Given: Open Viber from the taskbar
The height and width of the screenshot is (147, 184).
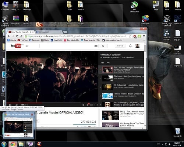Looking at the screenshot, I should pyautogui.click(x=31, y=144).
